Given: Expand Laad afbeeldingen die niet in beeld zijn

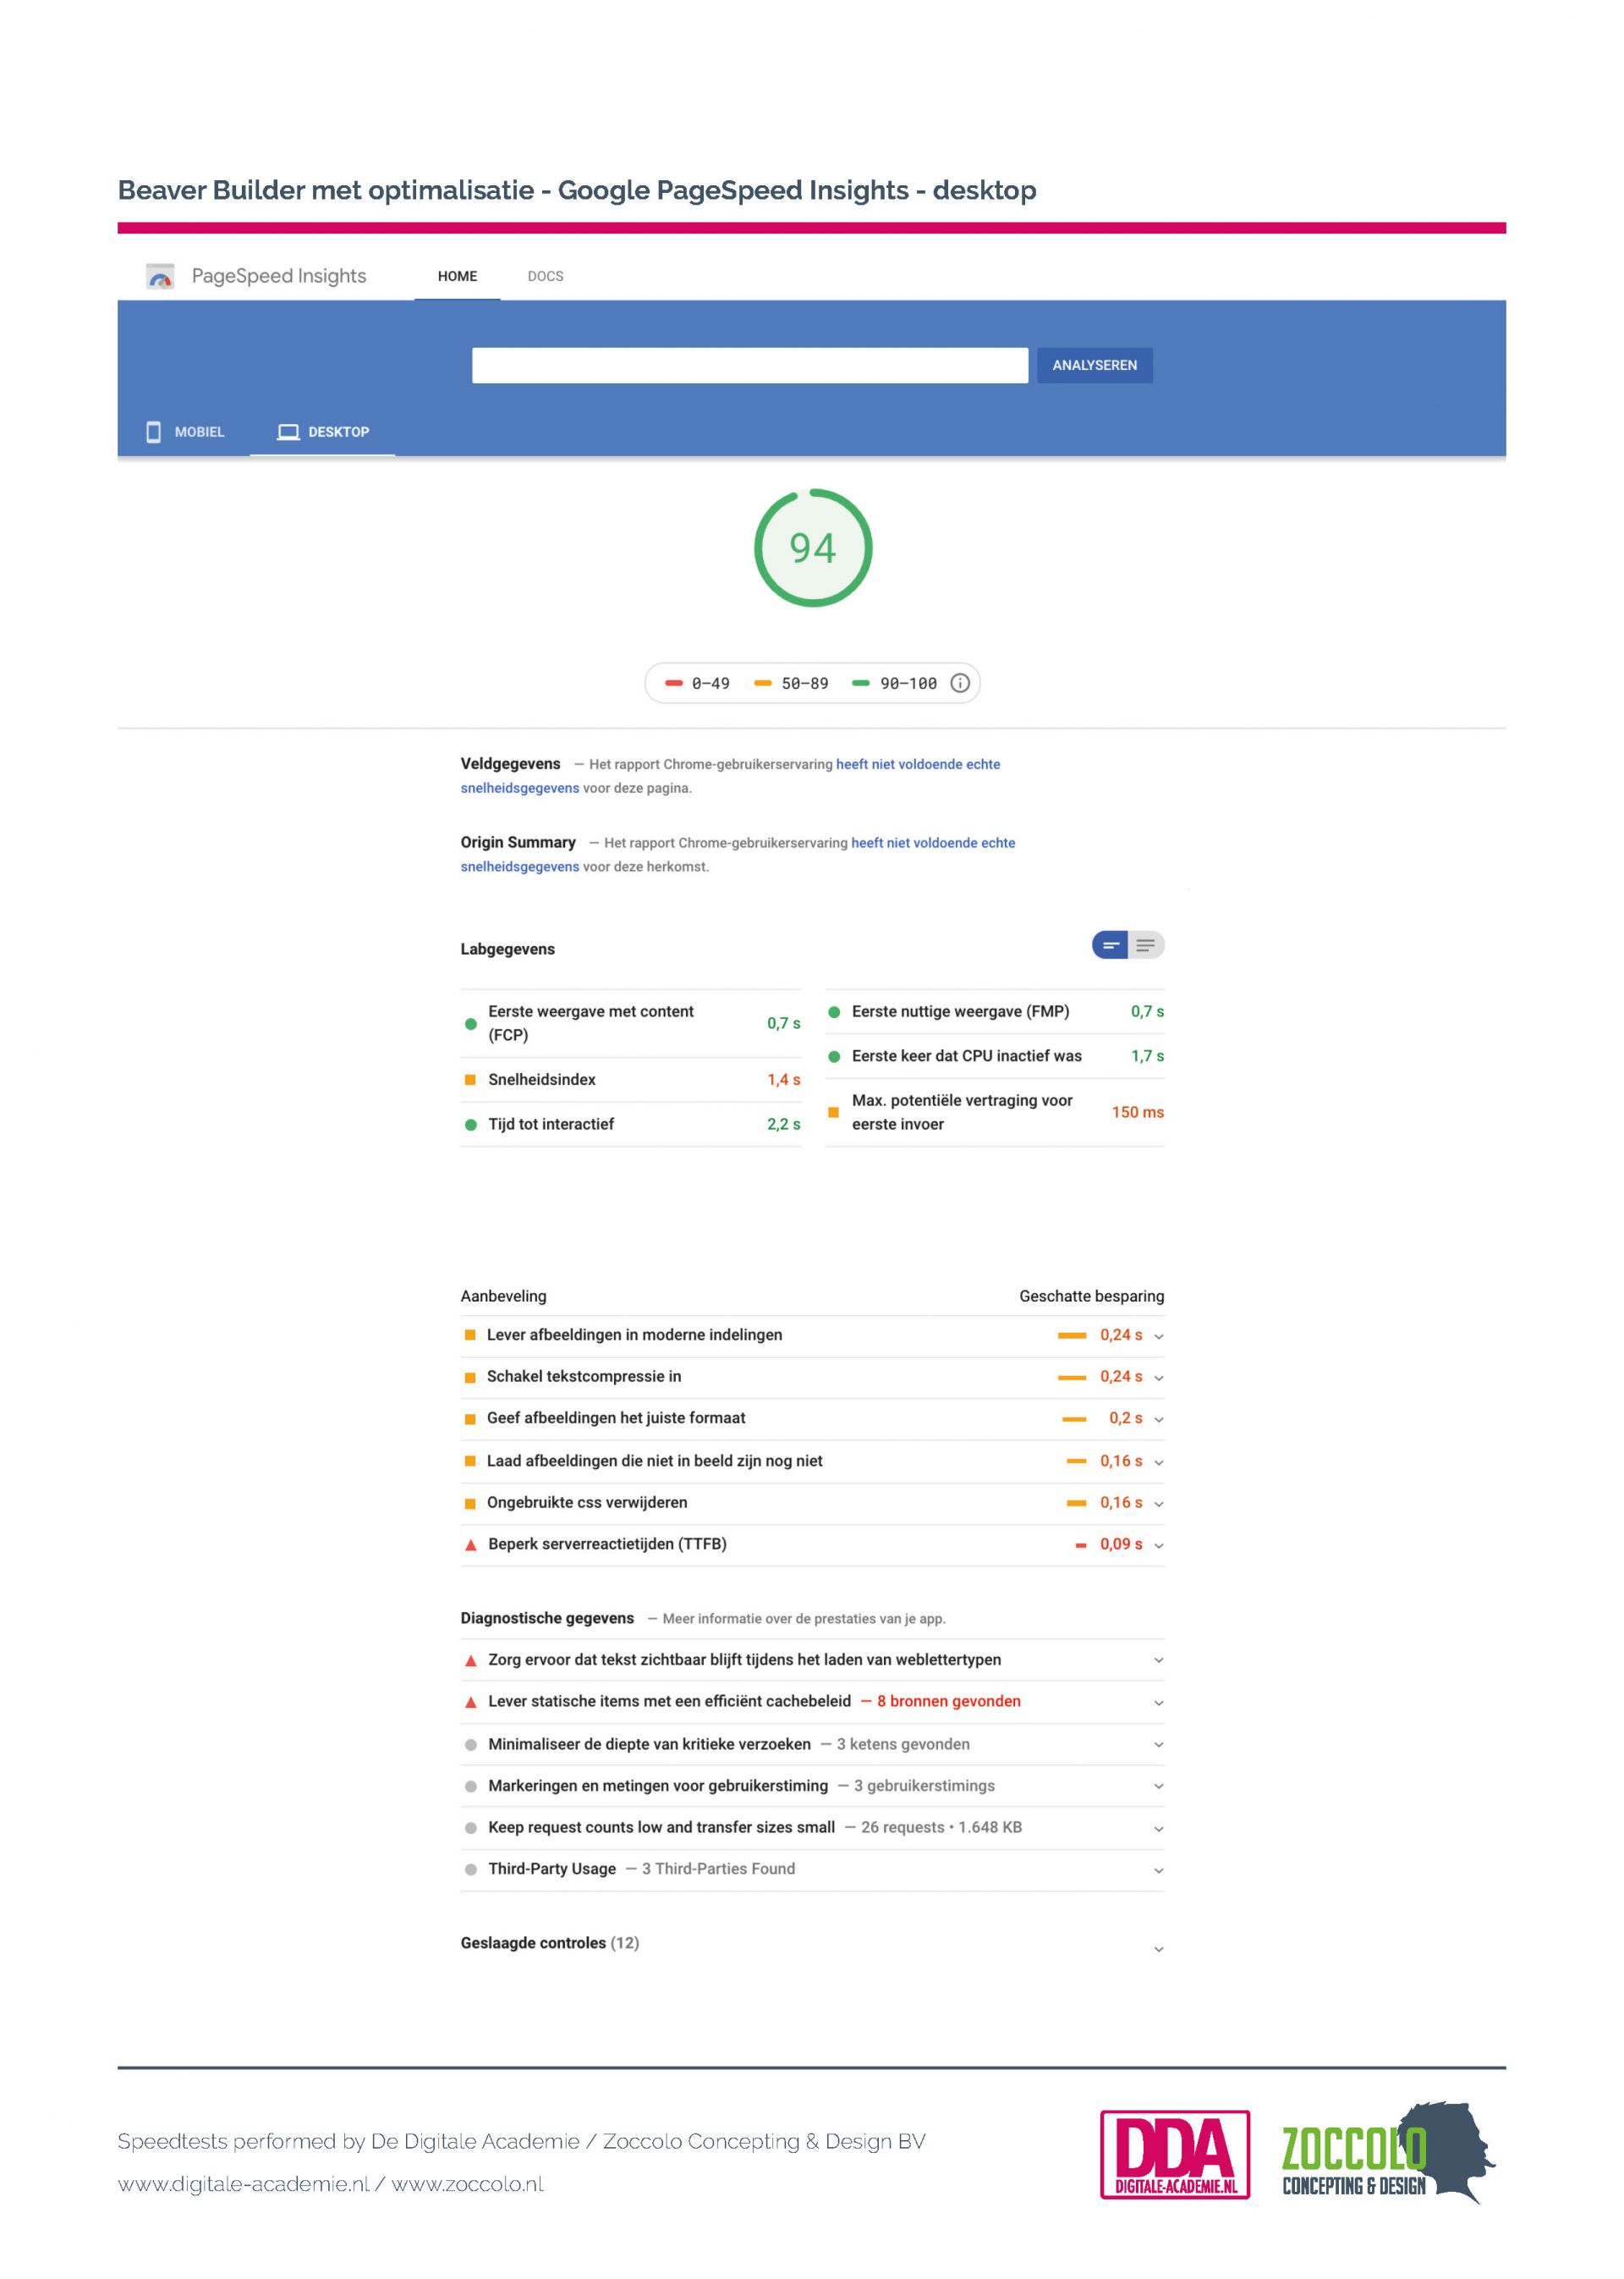Looking at the screenshot, I should click(1159, 1462).
